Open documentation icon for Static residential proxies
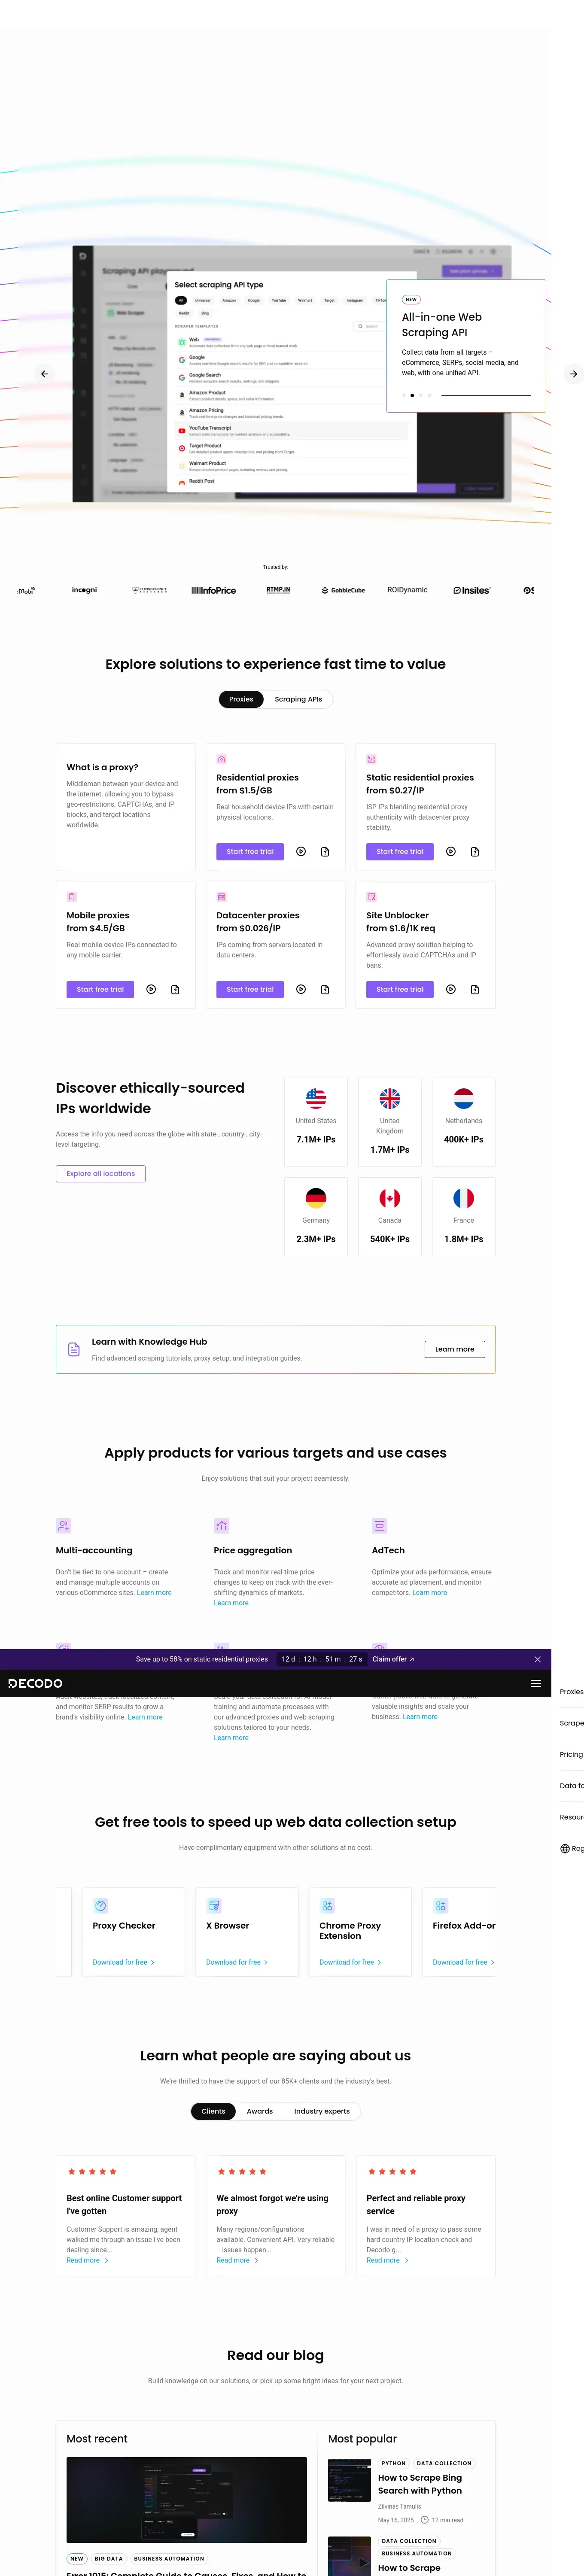The height and width of the screenshot is (2576, 584). (x=475, y=852)
